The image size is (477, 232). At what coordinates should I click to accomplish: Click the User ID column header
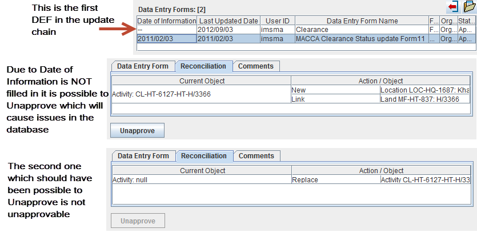(277, 21)
